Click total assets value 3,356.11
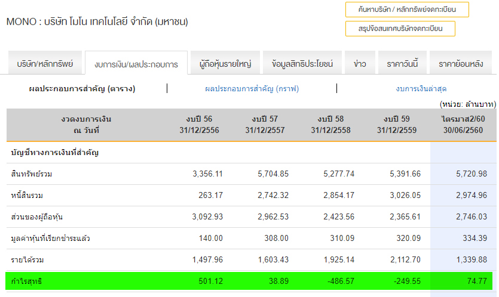This screenshot has width=499, height=297. tap(207, 174)
